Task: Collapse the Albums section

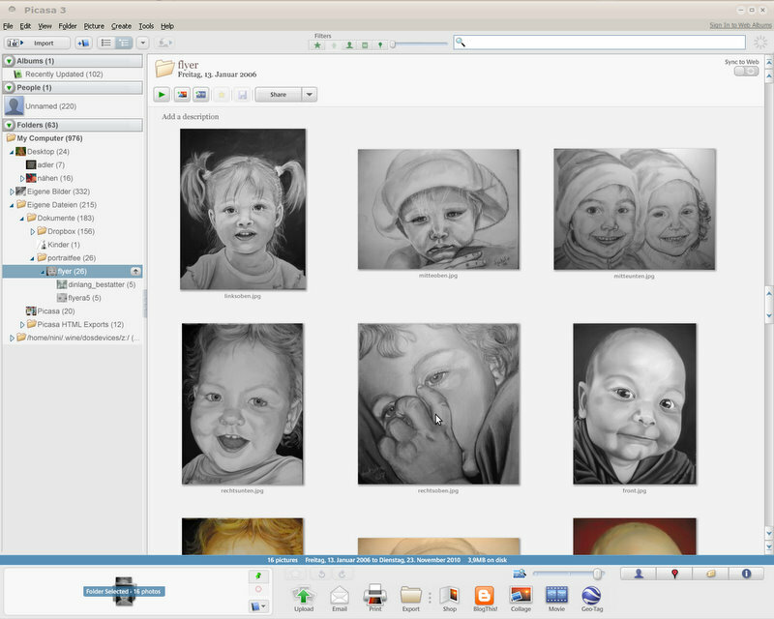Action: [9, 61]
